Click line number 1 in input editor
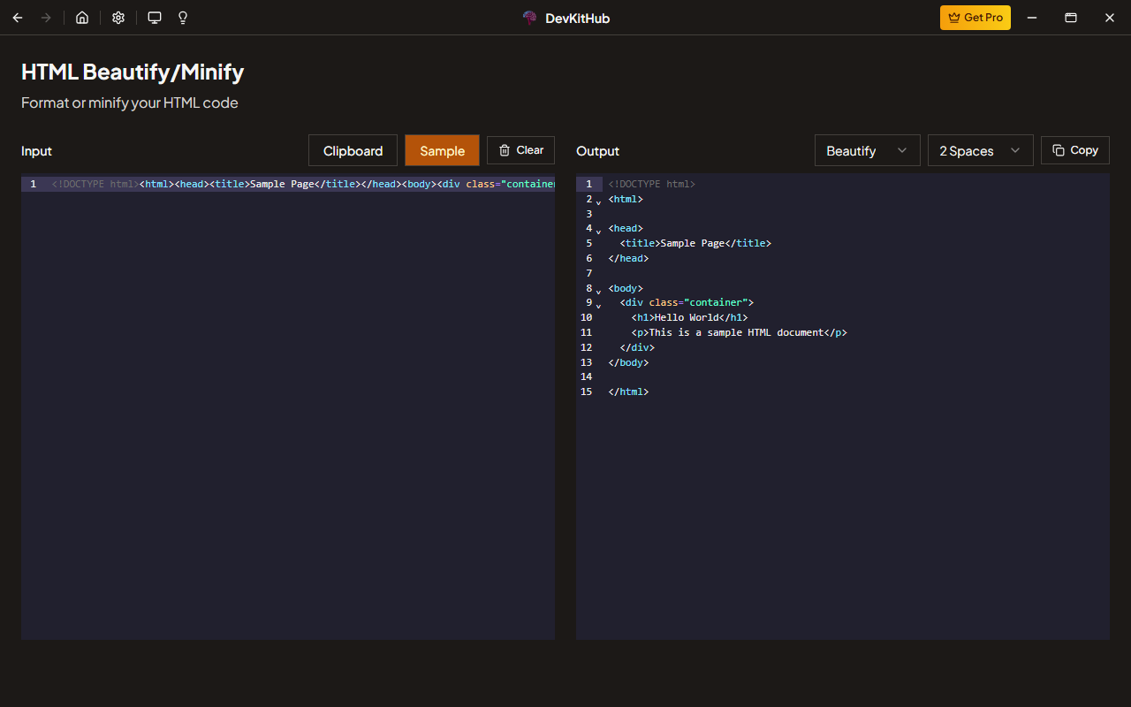Screen dimensions: 1131x707 point(33,184)
